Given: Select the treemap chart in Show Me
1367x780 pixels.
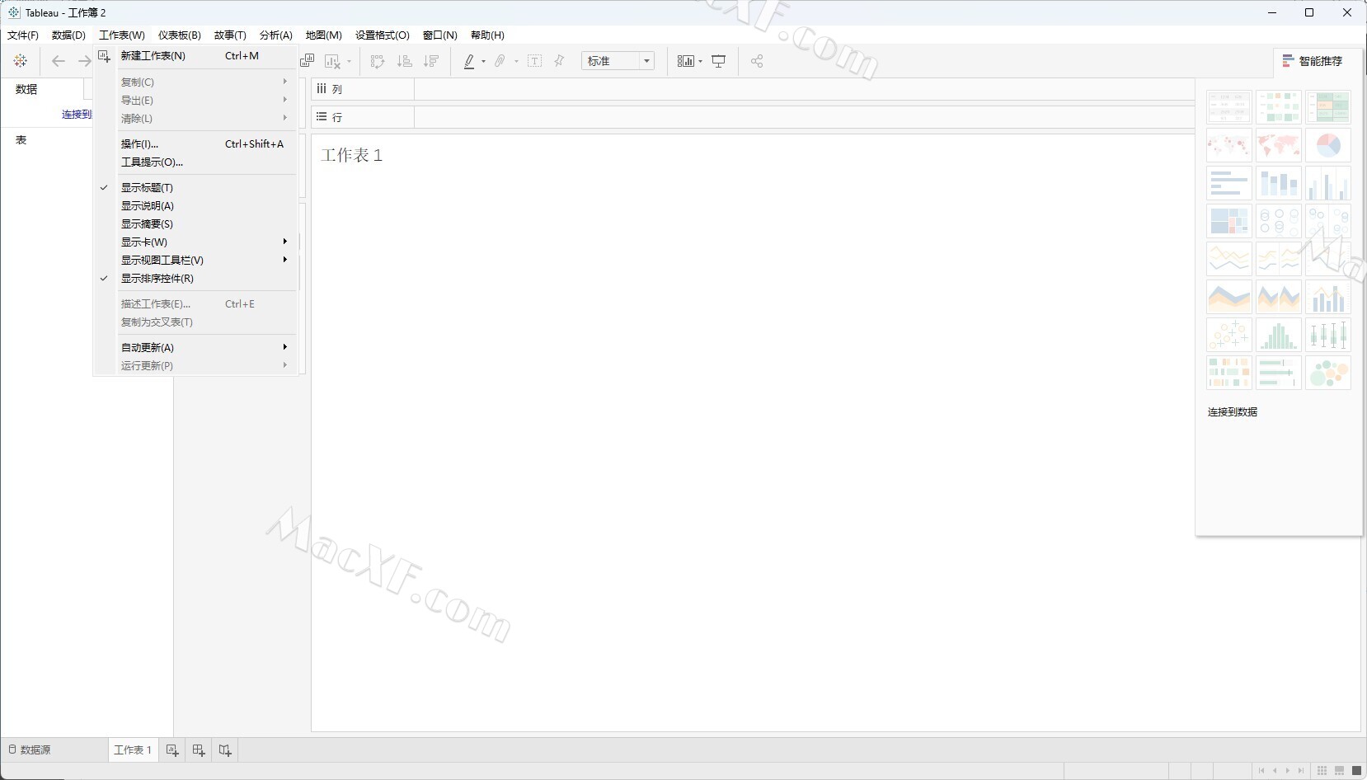Looking at the screenshot, I should 1228,221.
